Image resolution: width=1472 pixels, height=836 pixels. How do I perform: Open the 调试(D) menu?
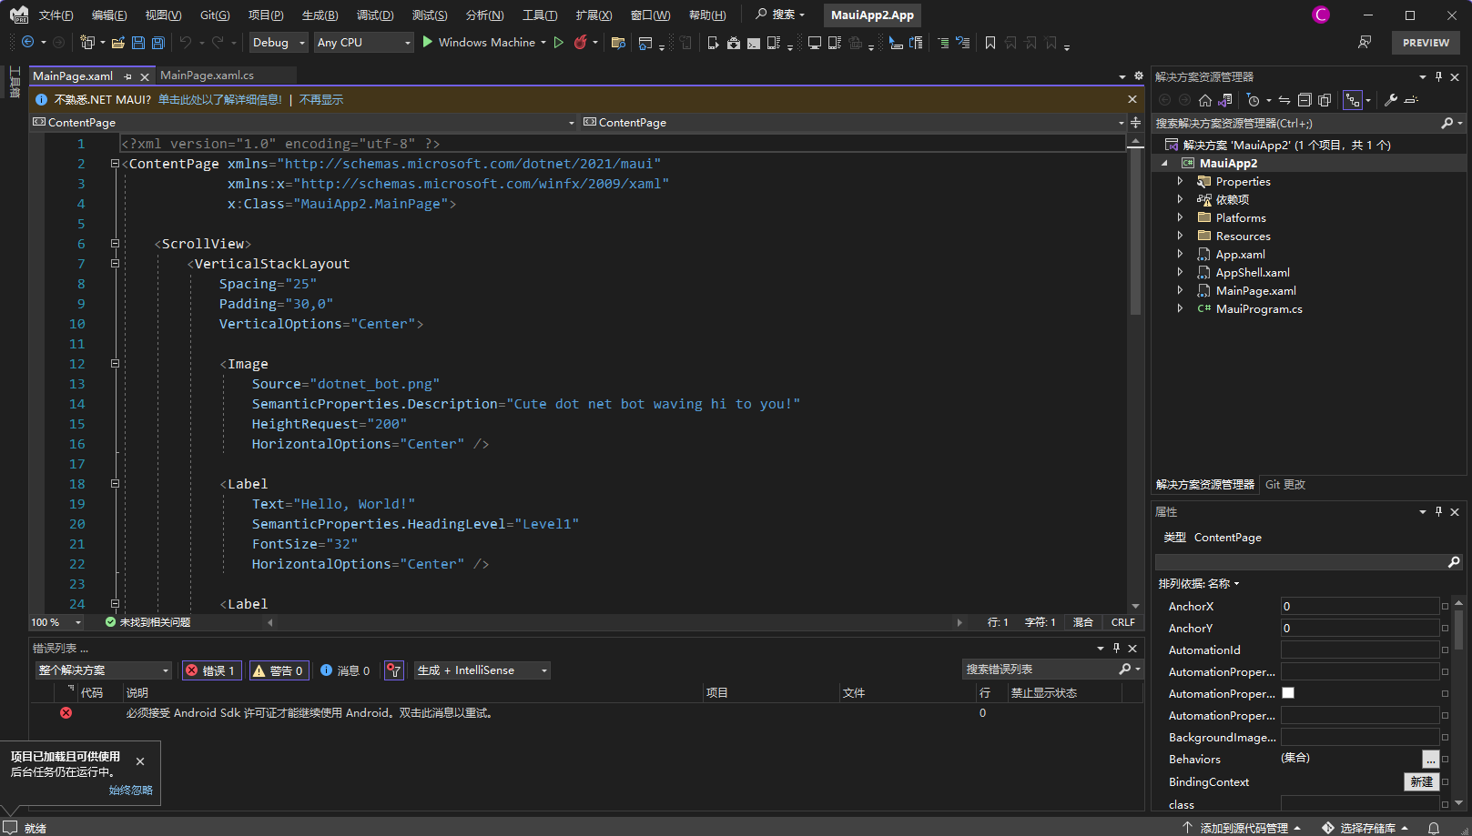pyautogui.click(x=375, y=15)
